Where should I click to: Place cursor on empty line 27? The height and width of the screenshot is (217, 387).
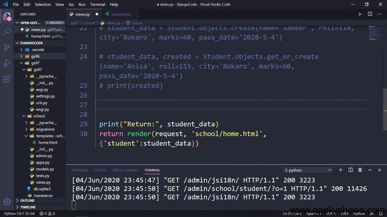pyautogui.click(x=231, y=105)
